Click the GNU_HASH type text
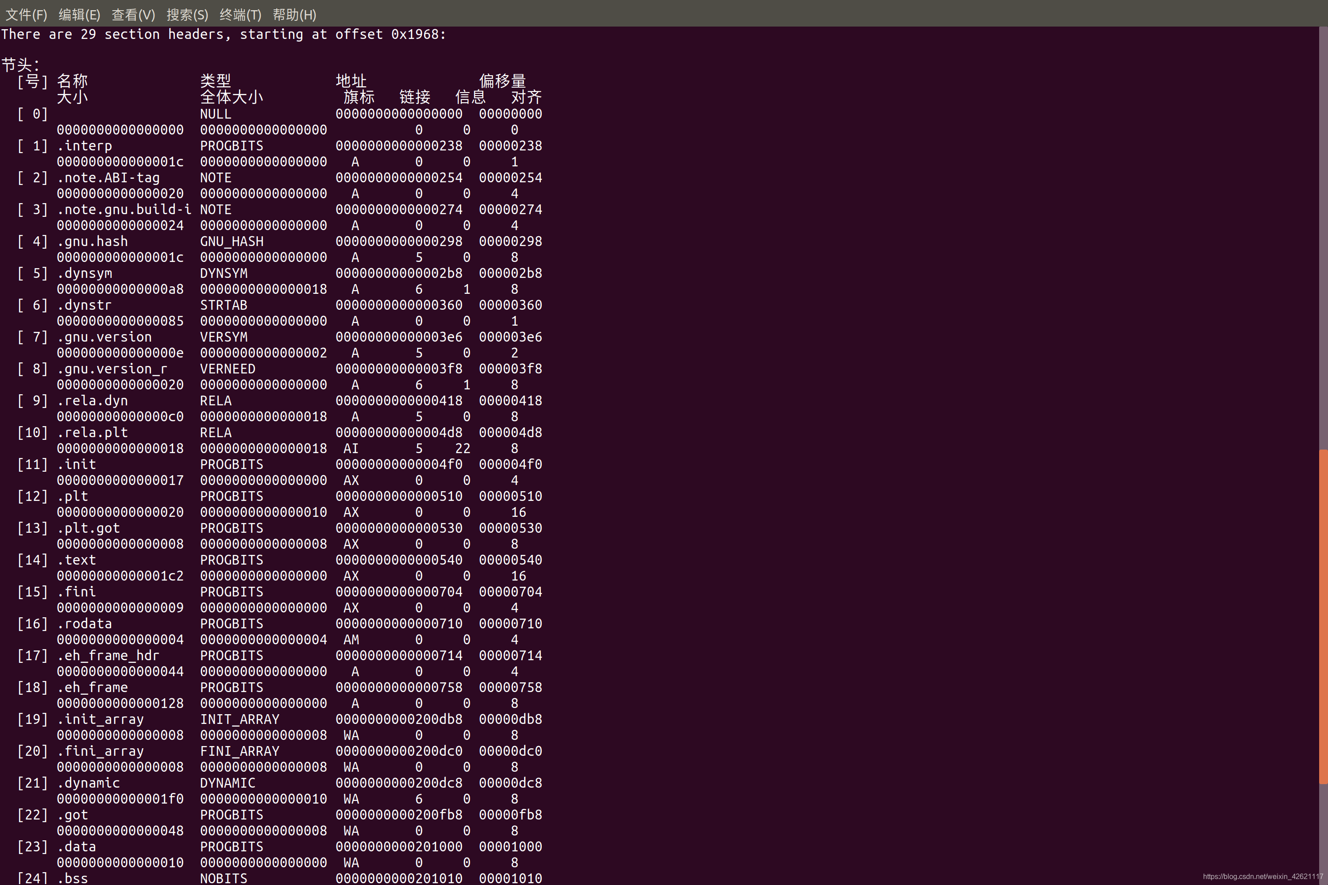The width and height of the screenshot is (1328, 885). (x=232, y=242)
